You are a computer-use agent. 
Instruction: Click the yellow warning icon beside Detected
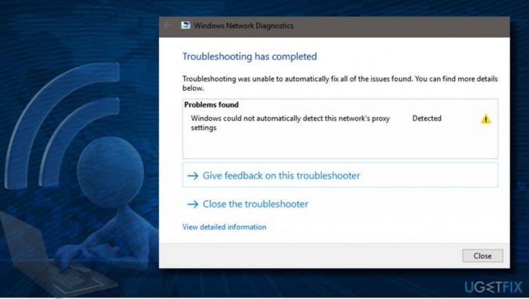coord(486,118)
